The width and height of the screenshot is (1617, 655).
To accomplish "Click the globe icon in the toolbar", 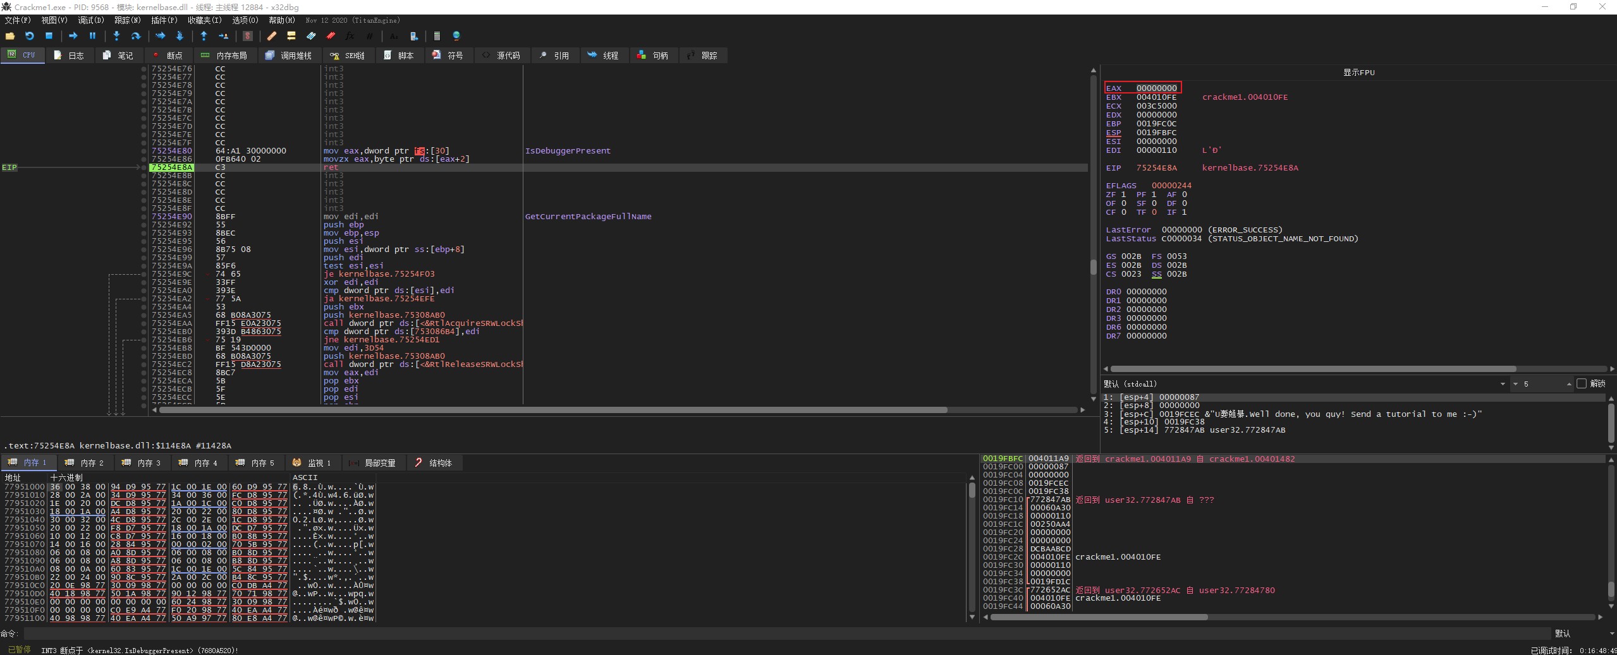I will pyautogui.click(x=456, y=36).
